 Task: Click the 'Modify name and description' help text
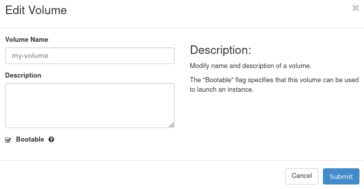coord(251,66)
